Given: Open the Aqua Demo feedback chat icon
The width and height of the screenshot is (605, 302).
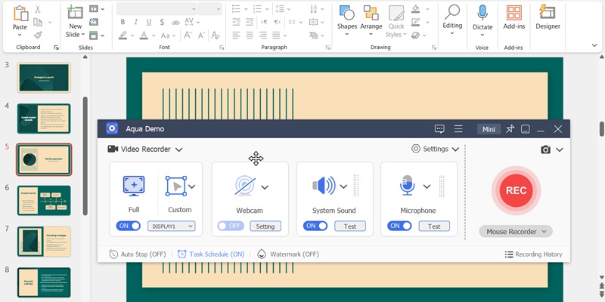Looking at the screenshot, I should pyautogui.click(x=439, y=129).
